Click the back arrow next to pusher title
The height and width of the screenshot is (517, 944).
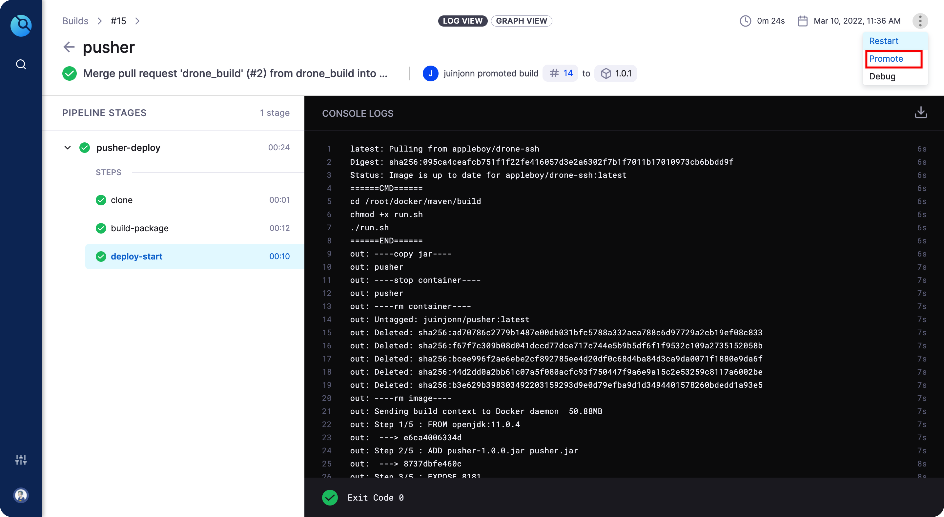69,47
